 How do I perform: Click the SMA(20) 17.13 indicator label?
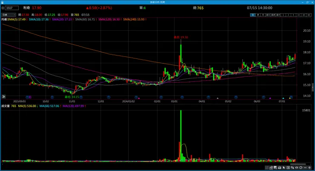(x=62, y=19)
